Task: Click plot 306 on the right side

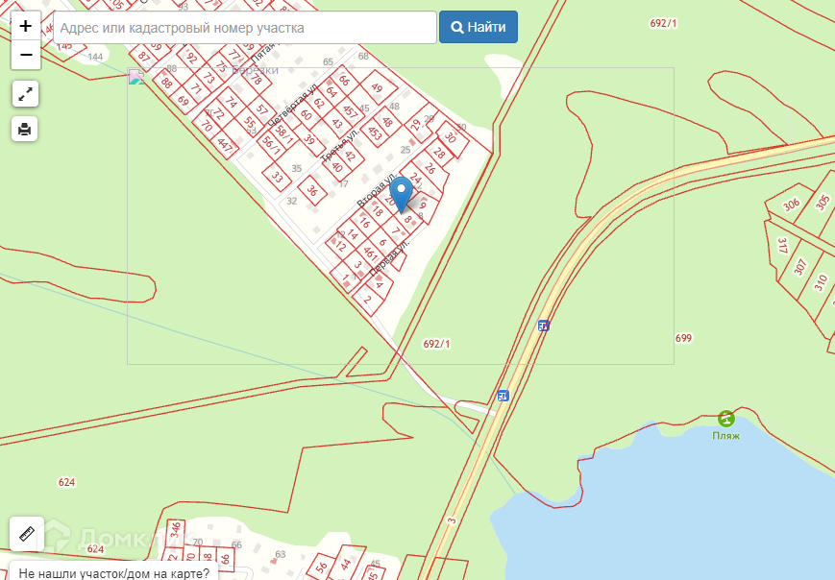Action: coord(792,204)
